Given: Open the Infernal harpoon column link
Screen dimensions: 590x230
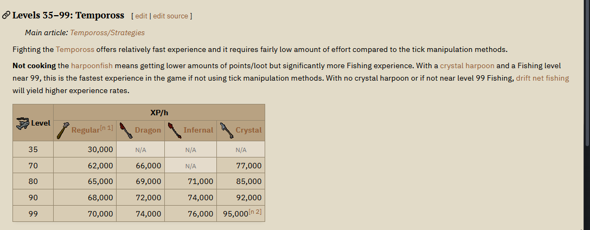Looking at the screenshot, I should tap(198, 130).
